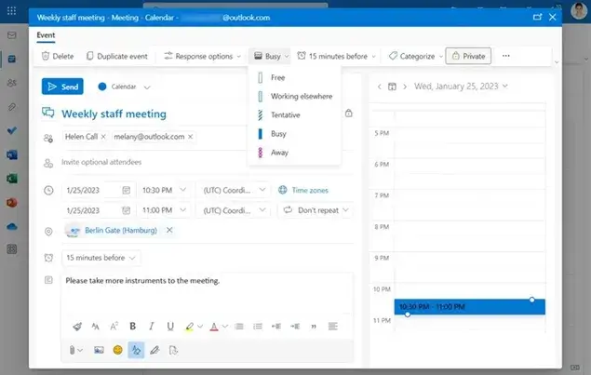
Task: Choose Busy from the status menu
Action: (x=294, y=134)
